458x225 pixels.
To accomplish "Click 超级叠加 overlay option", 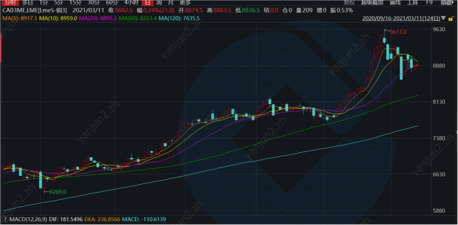I will coord(372,3).
